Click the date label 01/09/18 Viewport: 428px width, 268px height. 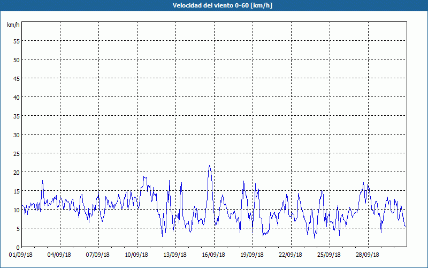tap(21, 255)
